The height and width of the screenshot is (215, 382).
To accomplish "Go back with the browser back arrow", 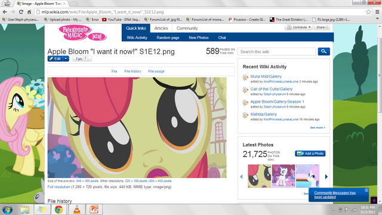I will [x=5, y=12].
